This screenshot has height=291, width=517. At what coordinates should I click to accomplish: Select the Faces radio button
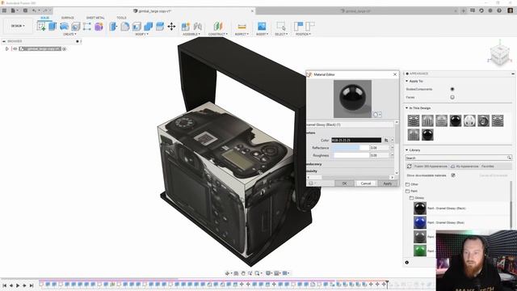click(x=452, y=97)
